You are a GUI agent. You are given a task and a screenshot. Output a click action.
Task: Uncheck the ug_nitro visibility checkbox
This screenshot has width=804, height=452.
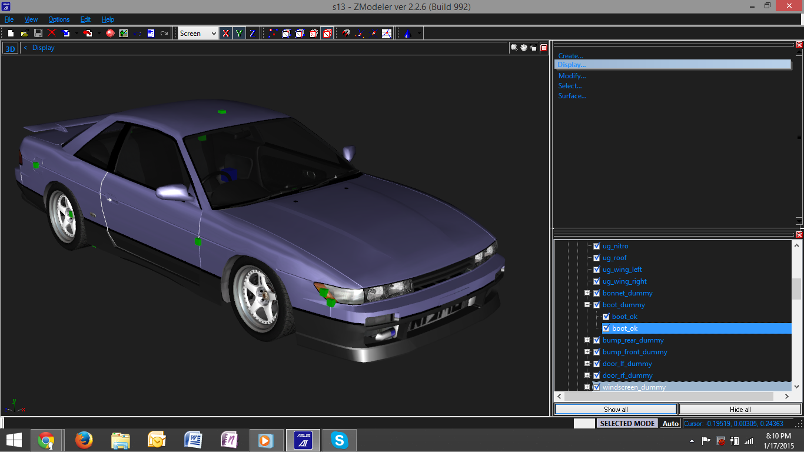(596, 246)
